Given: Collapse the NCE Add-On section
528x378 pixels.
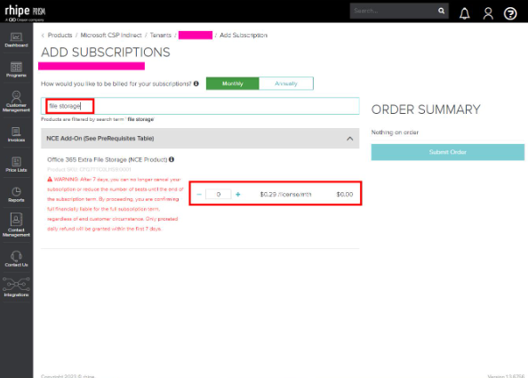Looking at the screenshot, I should pyautogui.click(x=350, y=139).
